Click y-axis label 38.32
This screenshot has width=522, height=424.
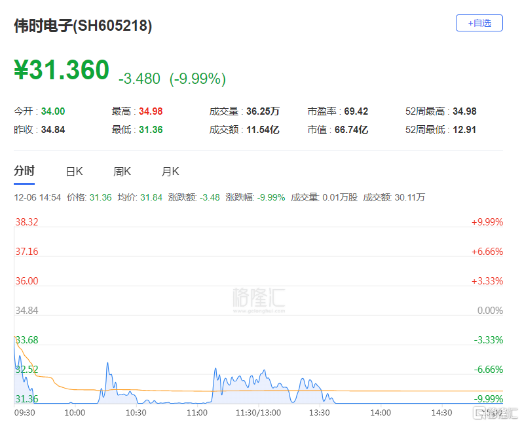[27, 222]
